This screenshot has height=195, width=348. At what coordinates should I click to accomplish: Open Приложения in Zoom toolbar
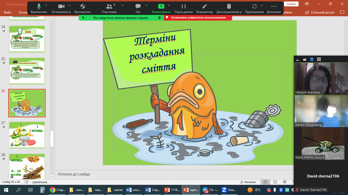point(254,8)
